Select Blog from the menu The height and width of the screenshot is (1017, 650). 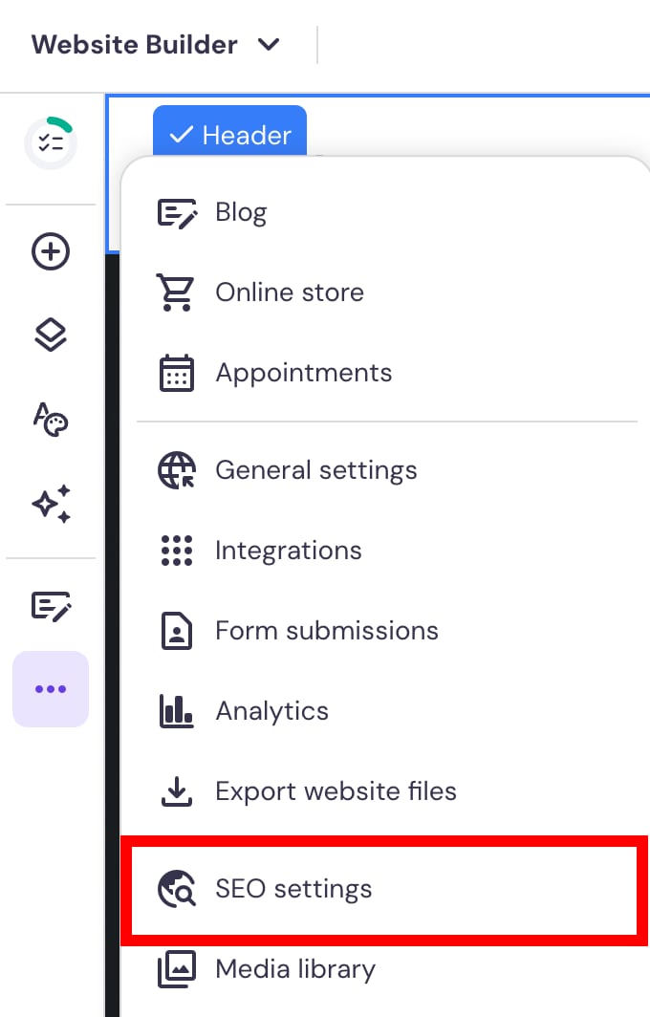click(241, 212)
